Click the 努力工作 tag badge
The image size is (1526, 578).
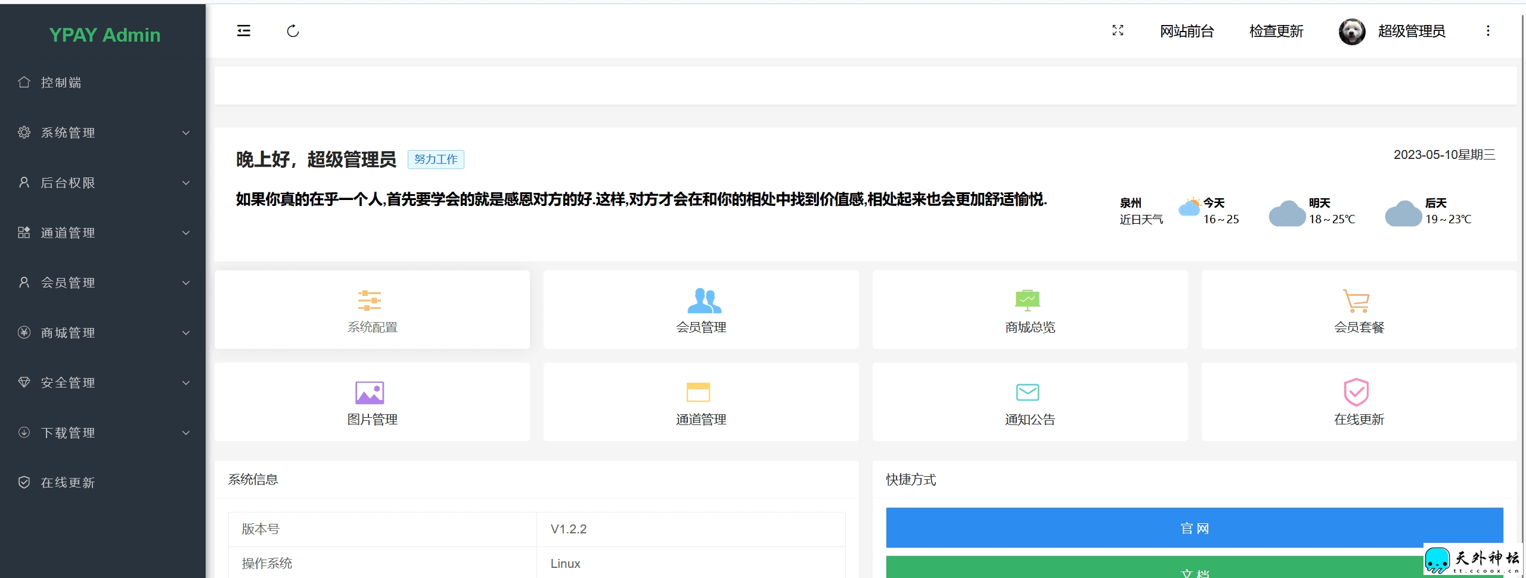436,160
